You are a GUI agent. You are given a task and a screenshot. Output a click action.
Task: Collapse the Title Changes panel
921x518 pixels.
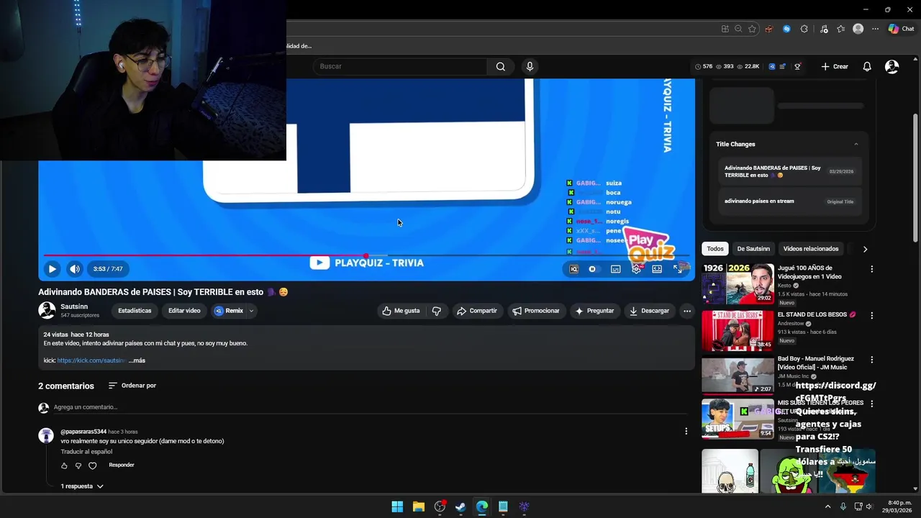[856, 144]
